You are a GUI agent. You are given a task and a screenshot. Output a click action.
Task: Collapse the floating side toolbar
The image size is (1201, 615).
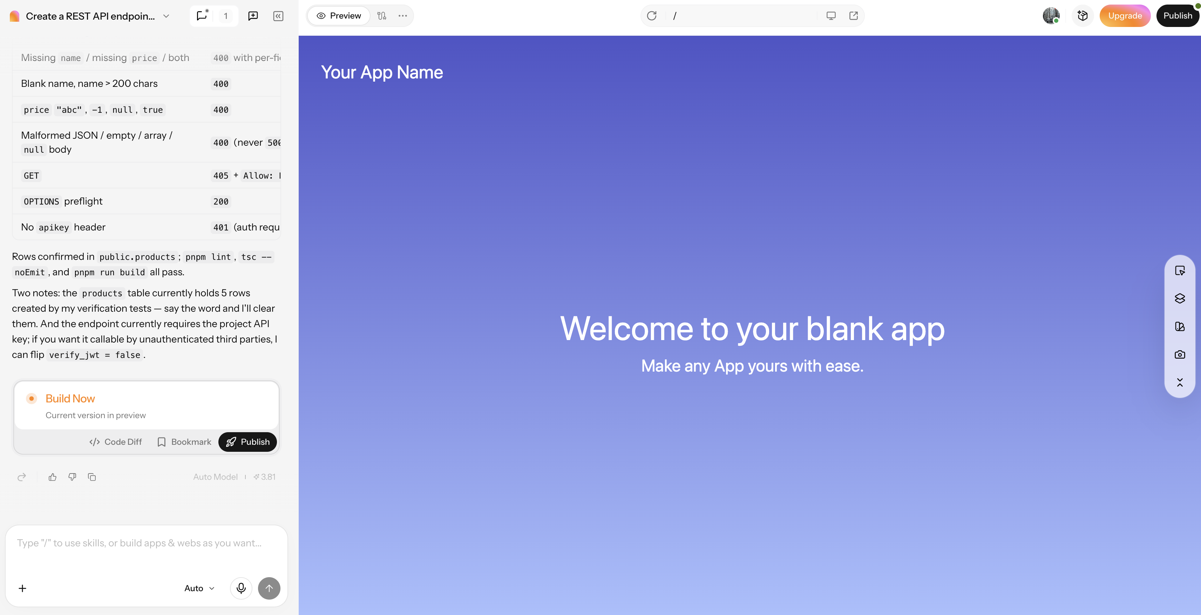coord(1180,382)
